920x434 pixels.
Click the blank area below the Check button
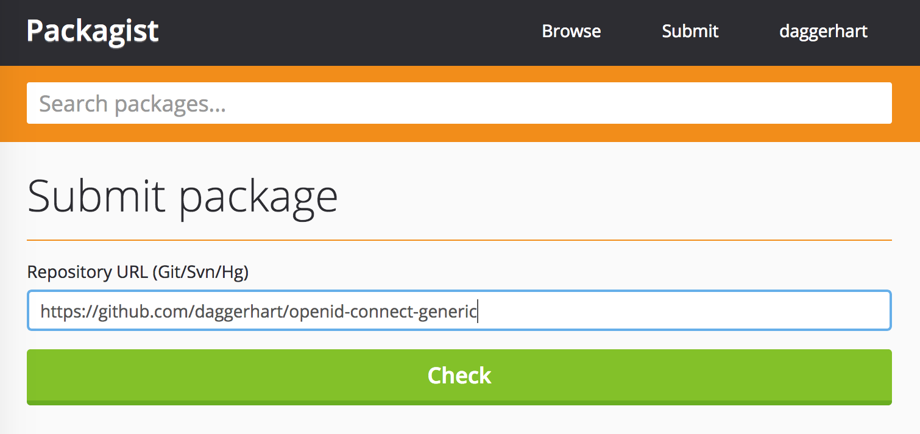(459, 421)
